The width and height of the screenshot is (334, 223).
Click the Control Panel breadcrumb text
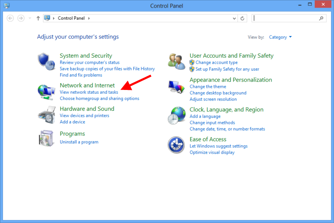pos(71,18)
